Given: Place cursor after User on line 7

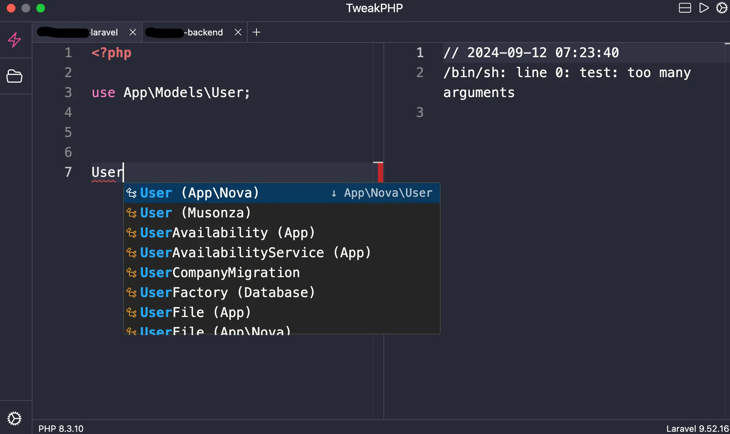Looking at the screenshot, I should coord(124,172).
